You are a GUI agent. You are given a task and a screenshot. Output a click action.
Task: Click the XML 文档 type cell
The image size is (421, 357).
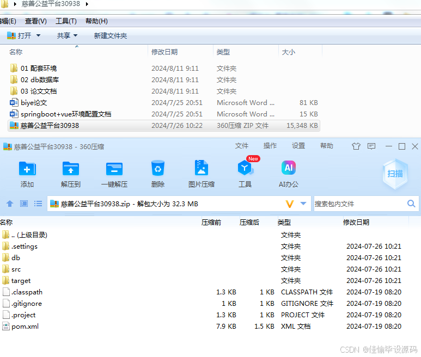296,327
